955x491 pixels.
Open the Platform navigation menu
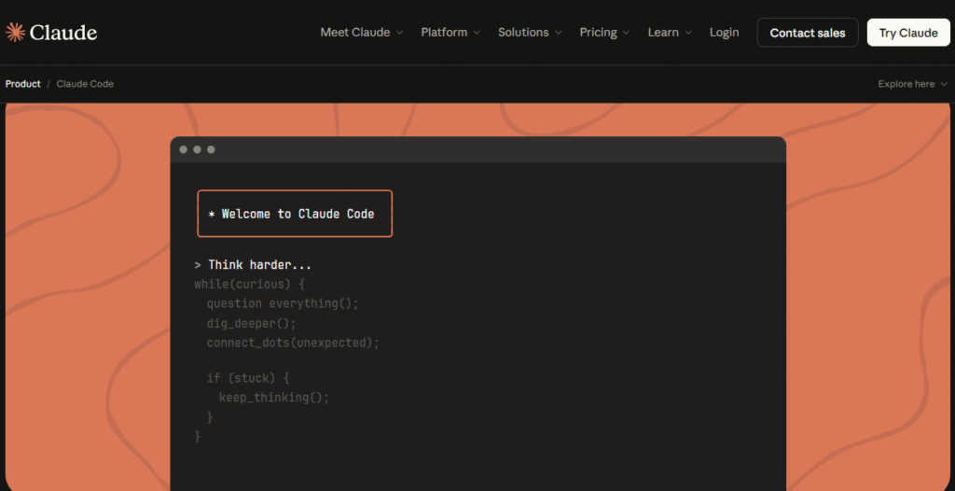point(444,33)
